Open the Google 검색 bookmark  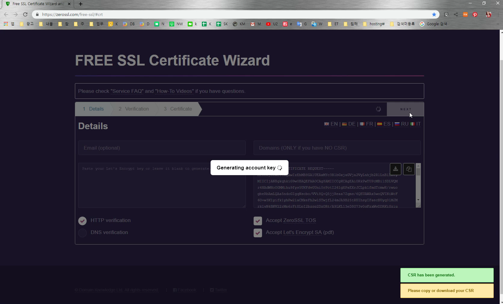click(434, 24)
